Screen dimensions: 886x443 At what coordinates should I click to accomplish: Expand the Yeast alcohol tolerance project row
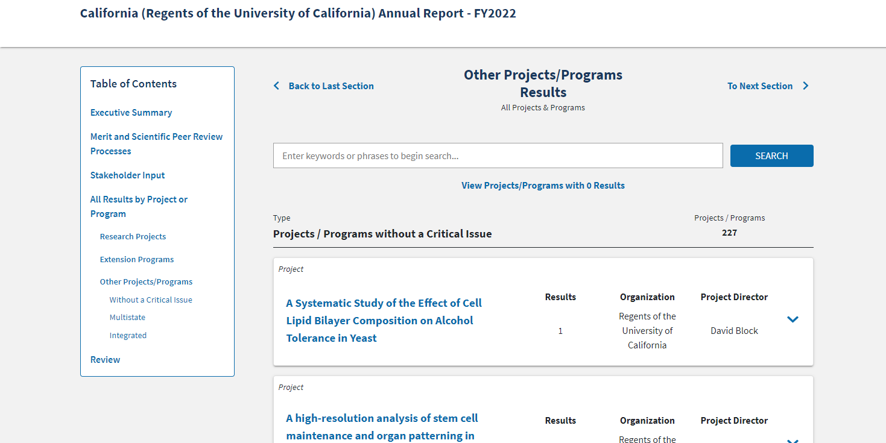click(793, 319)
